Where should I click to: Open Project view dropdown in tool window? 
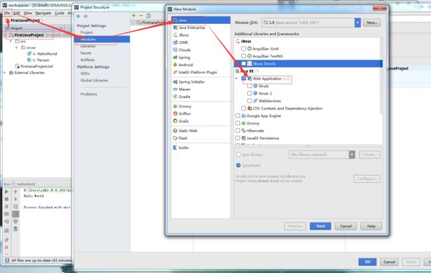[61, 28]
